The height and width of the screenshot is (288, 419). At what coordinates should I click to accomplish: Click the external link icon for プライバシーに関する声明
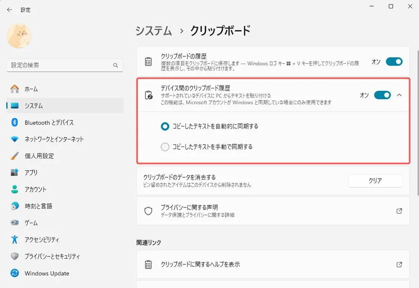coord(399,211)
